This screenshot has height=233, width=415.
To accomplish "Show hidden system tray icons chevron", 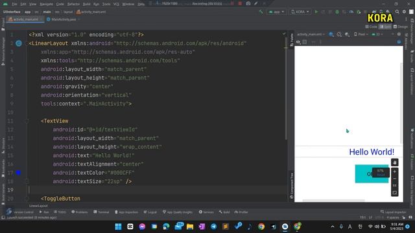I will [333, 227].
